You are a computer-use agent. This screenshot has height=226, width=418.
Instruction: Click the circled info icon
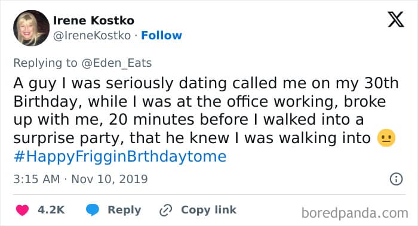(x=396, y=179)
